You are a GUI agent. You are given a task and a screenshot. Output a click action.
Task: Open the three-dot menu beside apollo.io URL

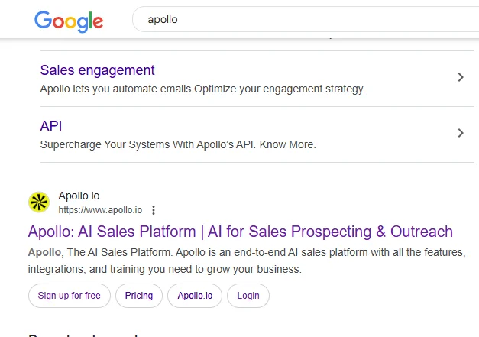154,210
